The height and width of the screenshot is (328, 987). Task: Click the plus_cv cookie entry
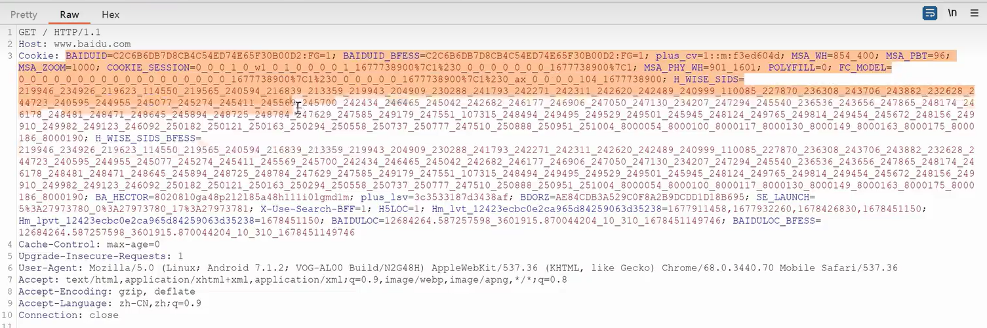tap(718, 56)
